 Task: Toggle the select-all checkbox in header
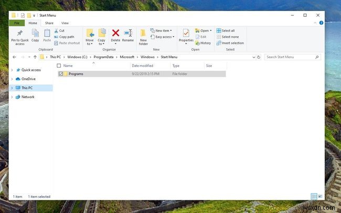coord(59,66)
